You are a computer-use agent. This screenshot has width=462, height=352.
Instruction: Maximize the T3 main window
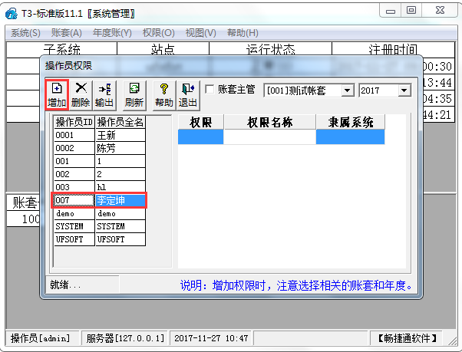[x=411, y=11]
